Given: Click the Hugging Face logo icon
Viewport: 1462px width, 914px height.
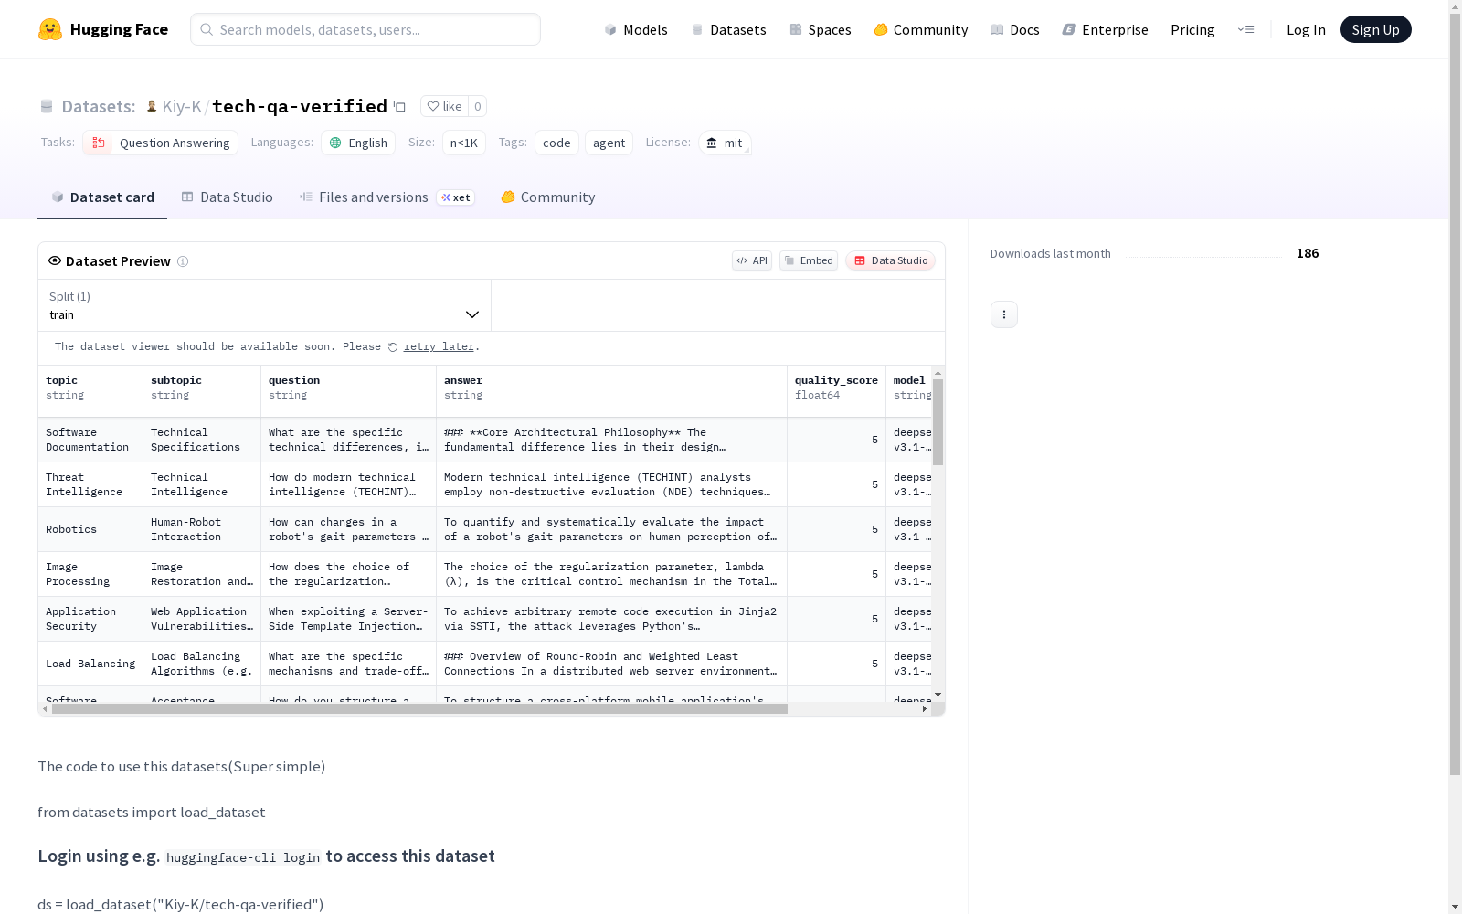Looking at the screenshot, I should click(50, 29).
